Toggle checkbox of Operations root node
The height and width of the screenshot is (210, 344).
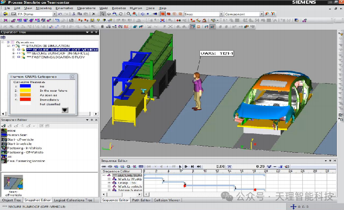coord(8,42)
